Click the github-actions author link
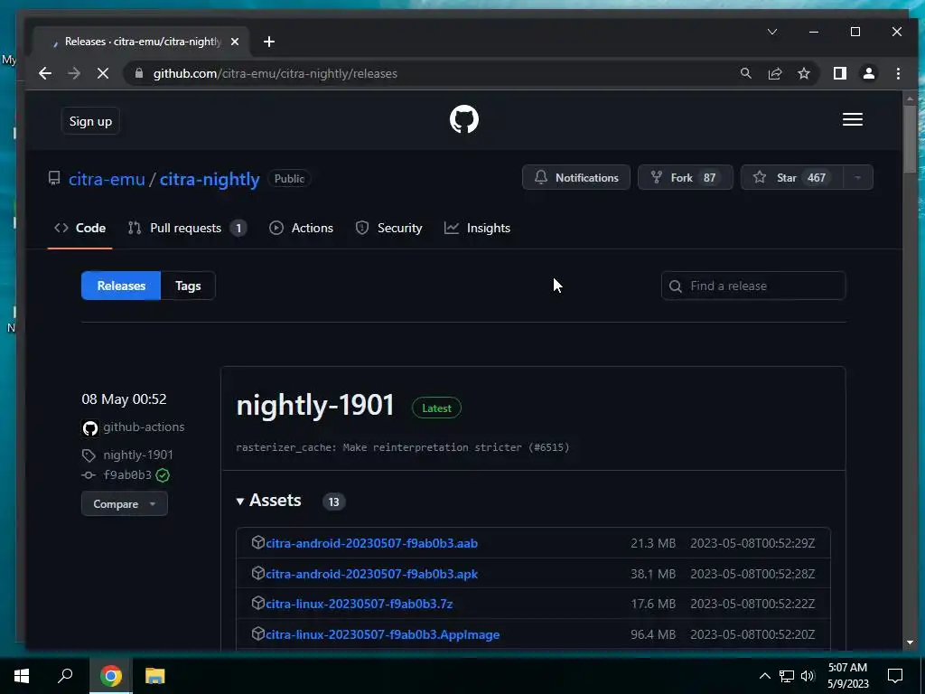Viewport: 925px width, 694px height. 144,427
